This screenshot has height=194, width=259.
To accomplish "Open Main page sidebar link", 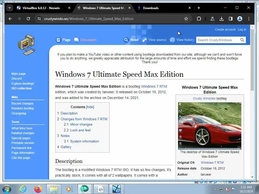I will [x=18, y=74].
